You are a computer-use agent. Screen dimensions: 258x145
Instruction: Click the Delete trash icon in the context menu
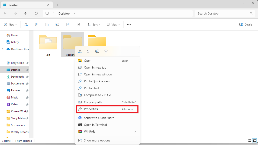coord(106,51)
